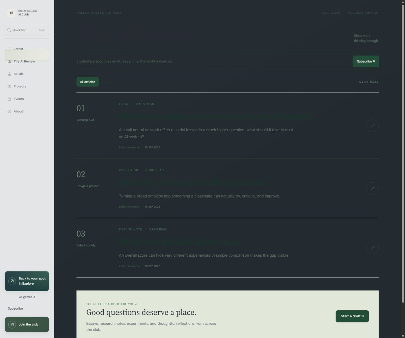Click the 'FALL 2026' header text
Image resolution: width=405 pixels, height=338 pixels.
pos(331,13)
